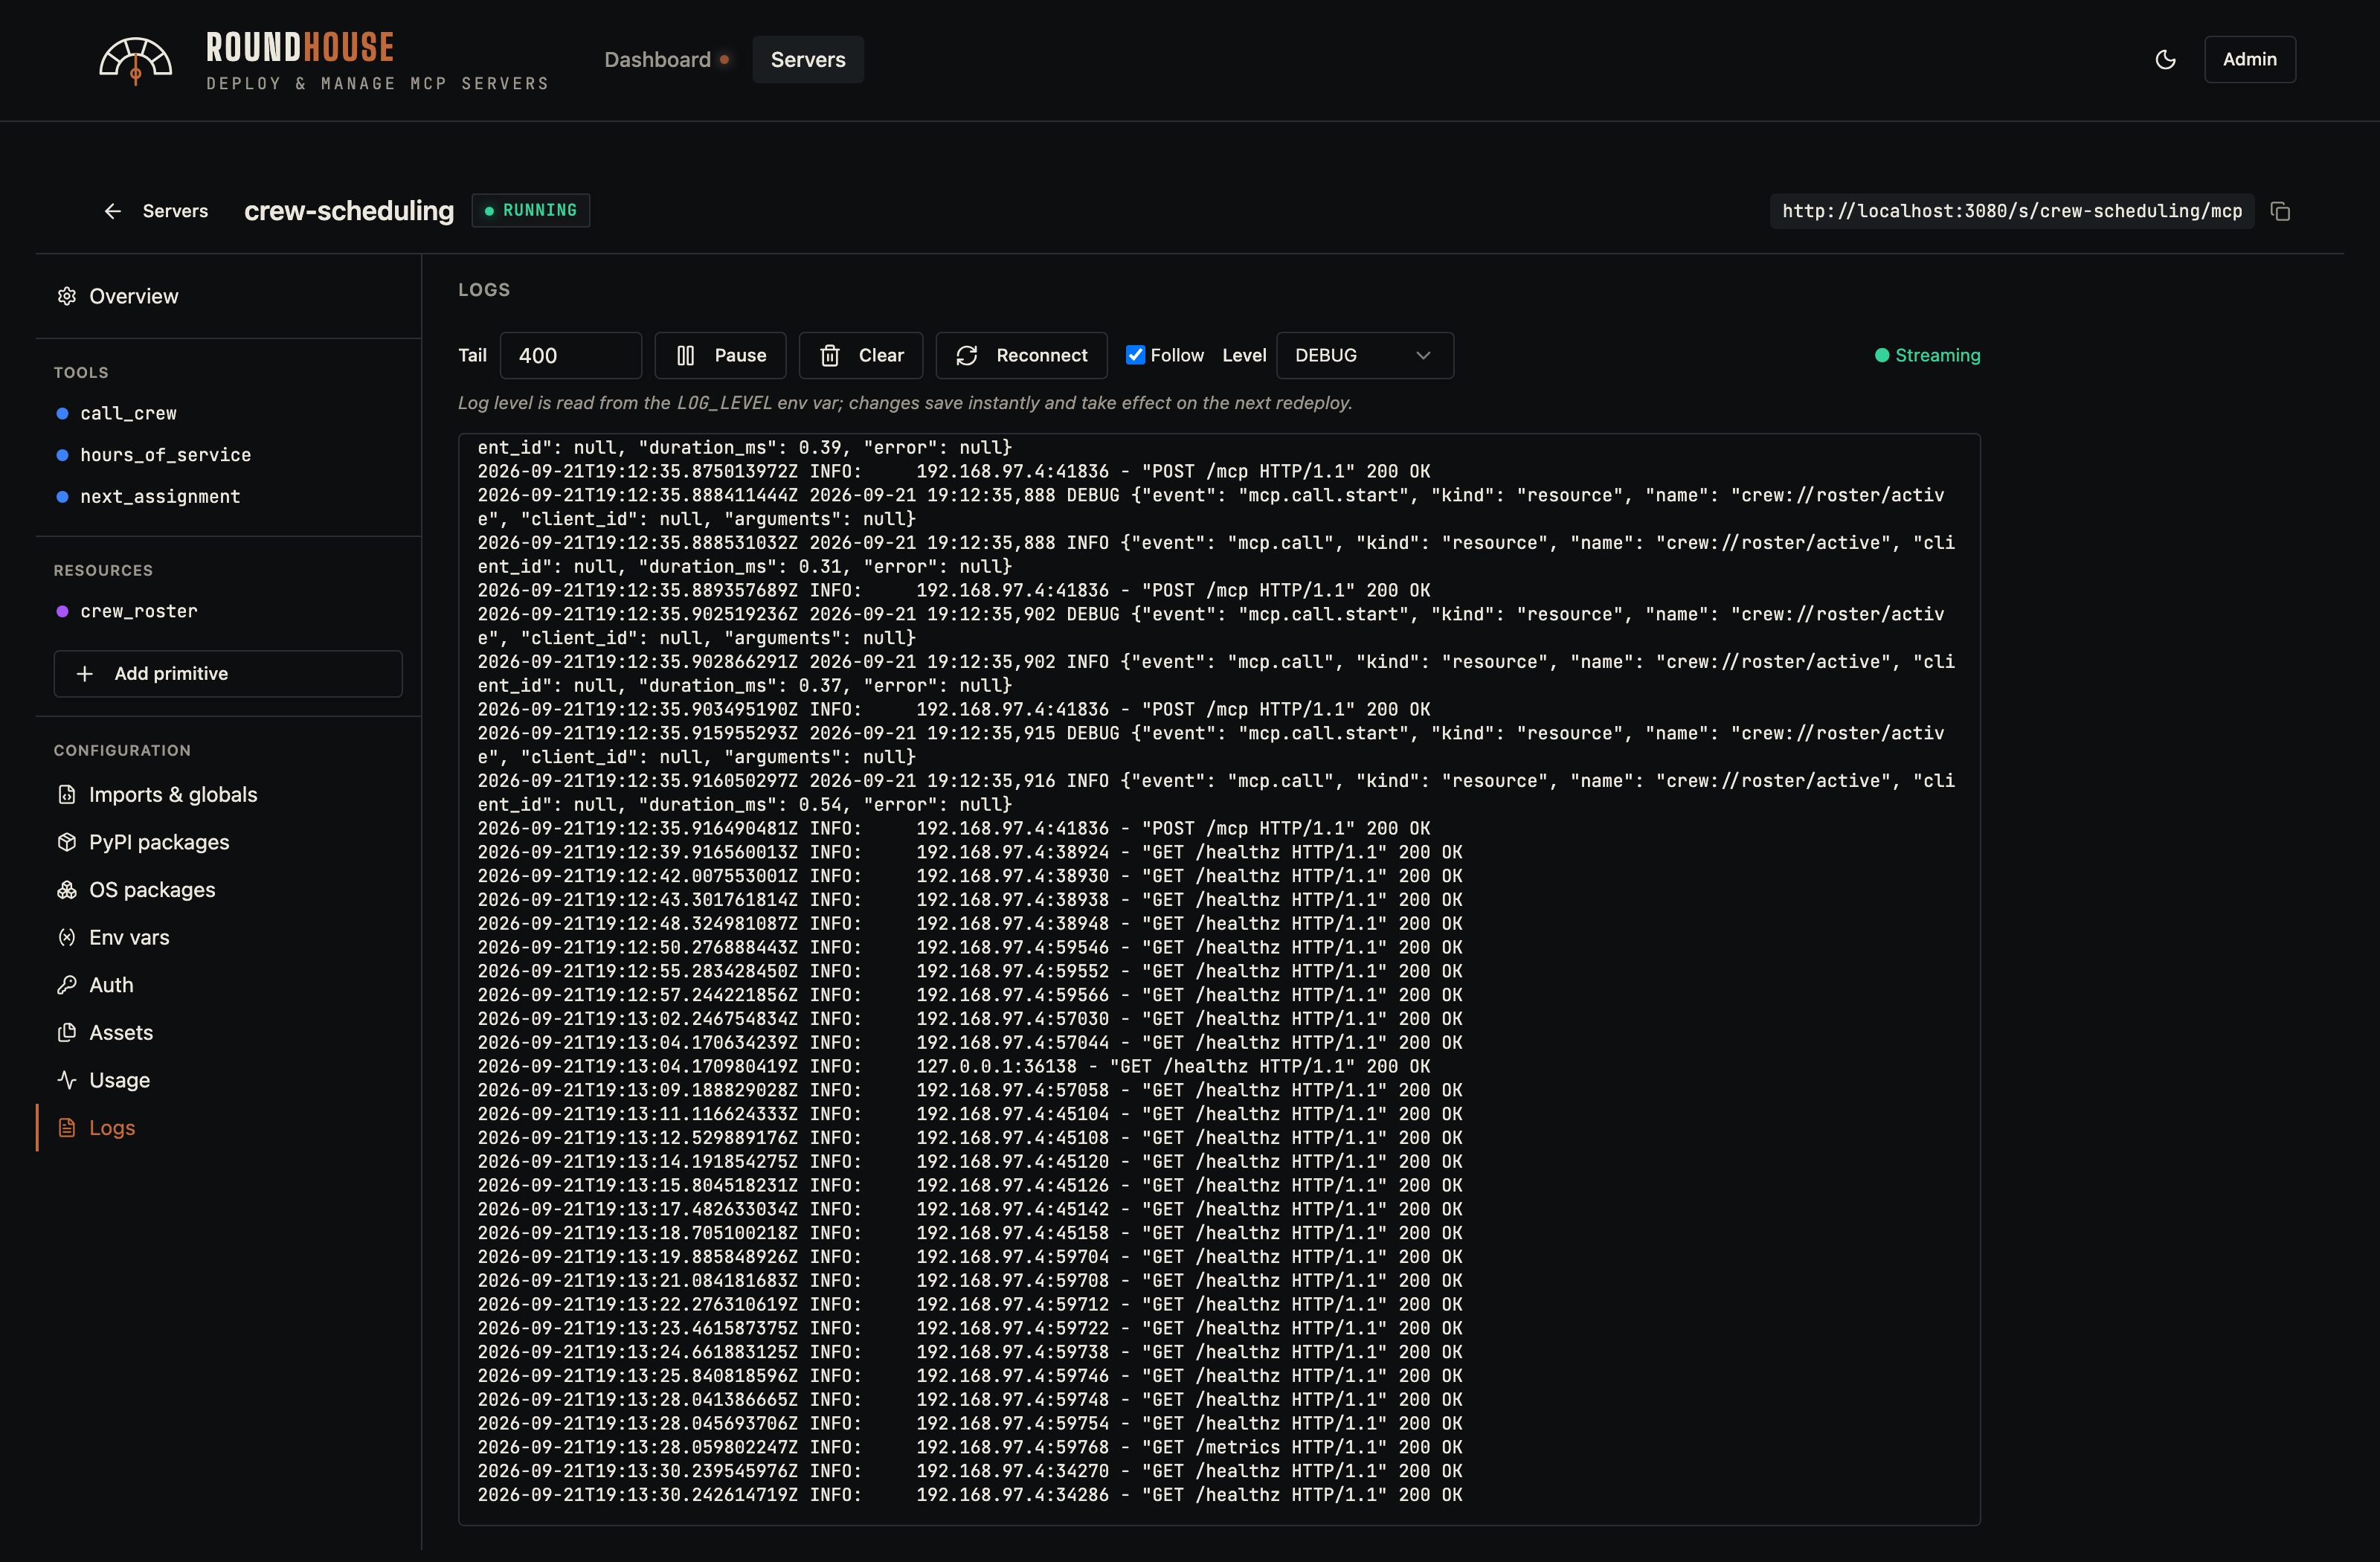Click the refresh icon on Reconnect

[x=966, y=356]
